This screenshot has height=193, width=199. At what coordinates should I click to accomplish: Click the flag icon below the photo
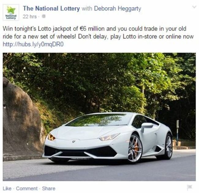(190, 187)
